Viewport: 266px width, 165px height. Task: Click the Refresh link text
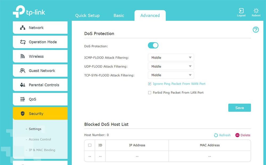(x=225, y=135)
